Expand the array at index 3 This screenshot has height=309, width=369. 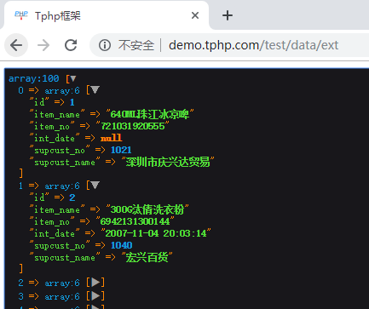click(x=95, y=296)
